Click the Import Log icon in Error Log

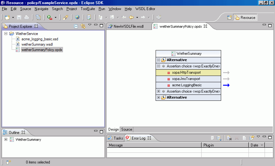click(x=219, y=138)
